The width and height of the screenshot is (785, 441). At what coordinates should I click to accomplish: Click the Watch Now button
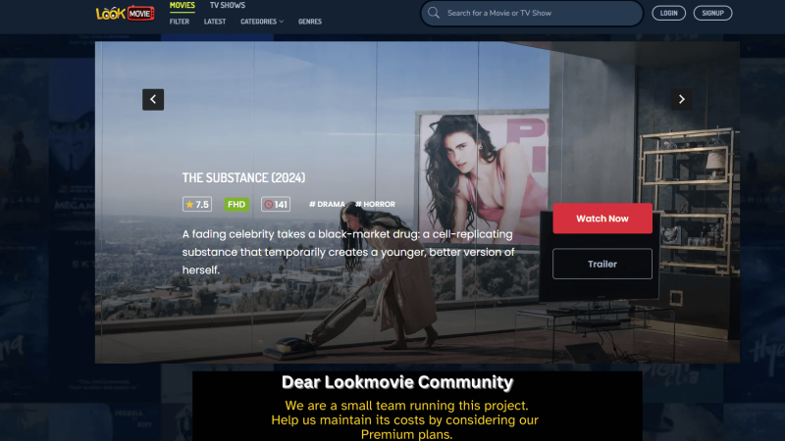602,219
